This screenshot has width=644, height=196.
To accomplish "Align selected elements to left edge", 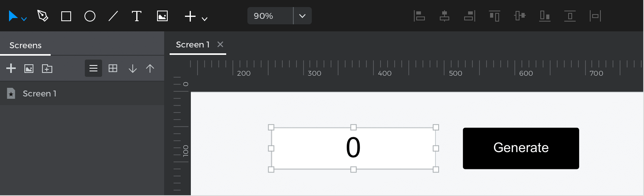I will pos(419,16).
